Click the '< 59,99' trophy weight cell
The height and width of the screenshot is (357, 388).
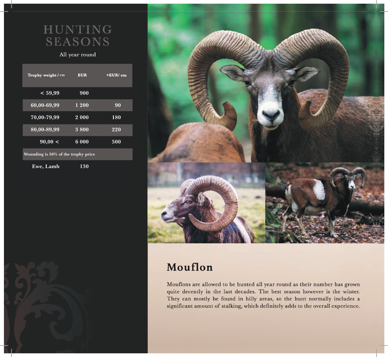[x=50, y=93]
